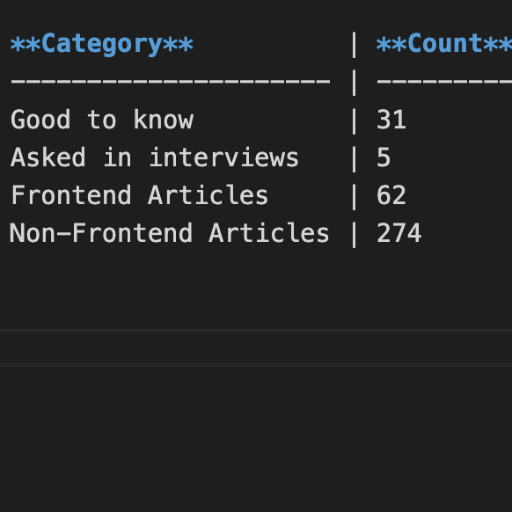Click the count value 62
512x512 pixels.
391,195
